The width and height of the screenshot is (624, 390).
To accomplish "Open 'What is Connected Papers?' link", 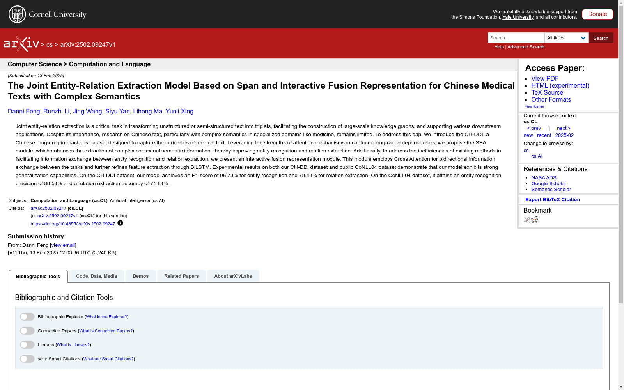I will pos(106,331).
